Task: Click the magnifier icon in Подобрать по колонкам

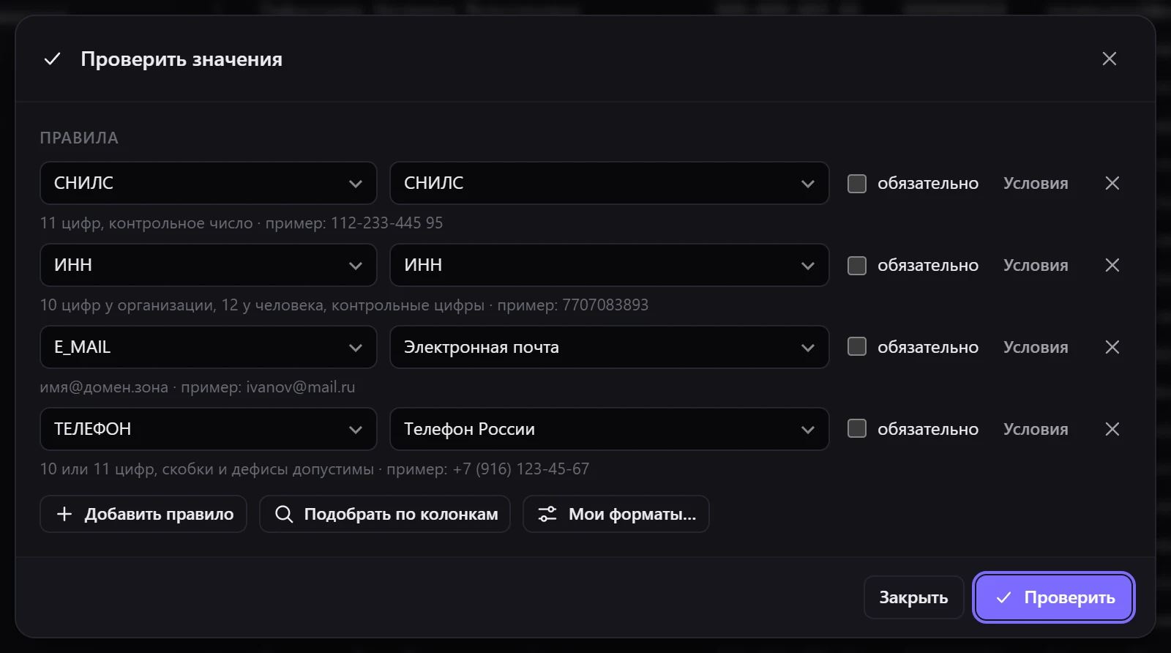Action: tap(284, 514)
